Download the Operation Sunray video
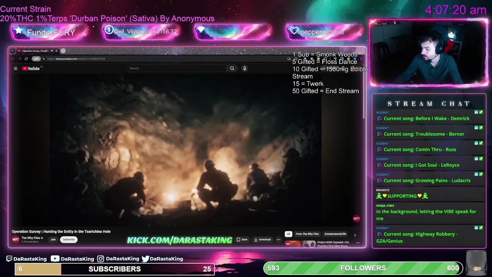 pyautogui.click(x=263, y=239)
